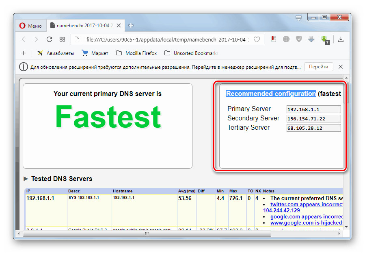Open the downloads panel
The width and height of the screenshot is (365, 253).
pos(341,39)
